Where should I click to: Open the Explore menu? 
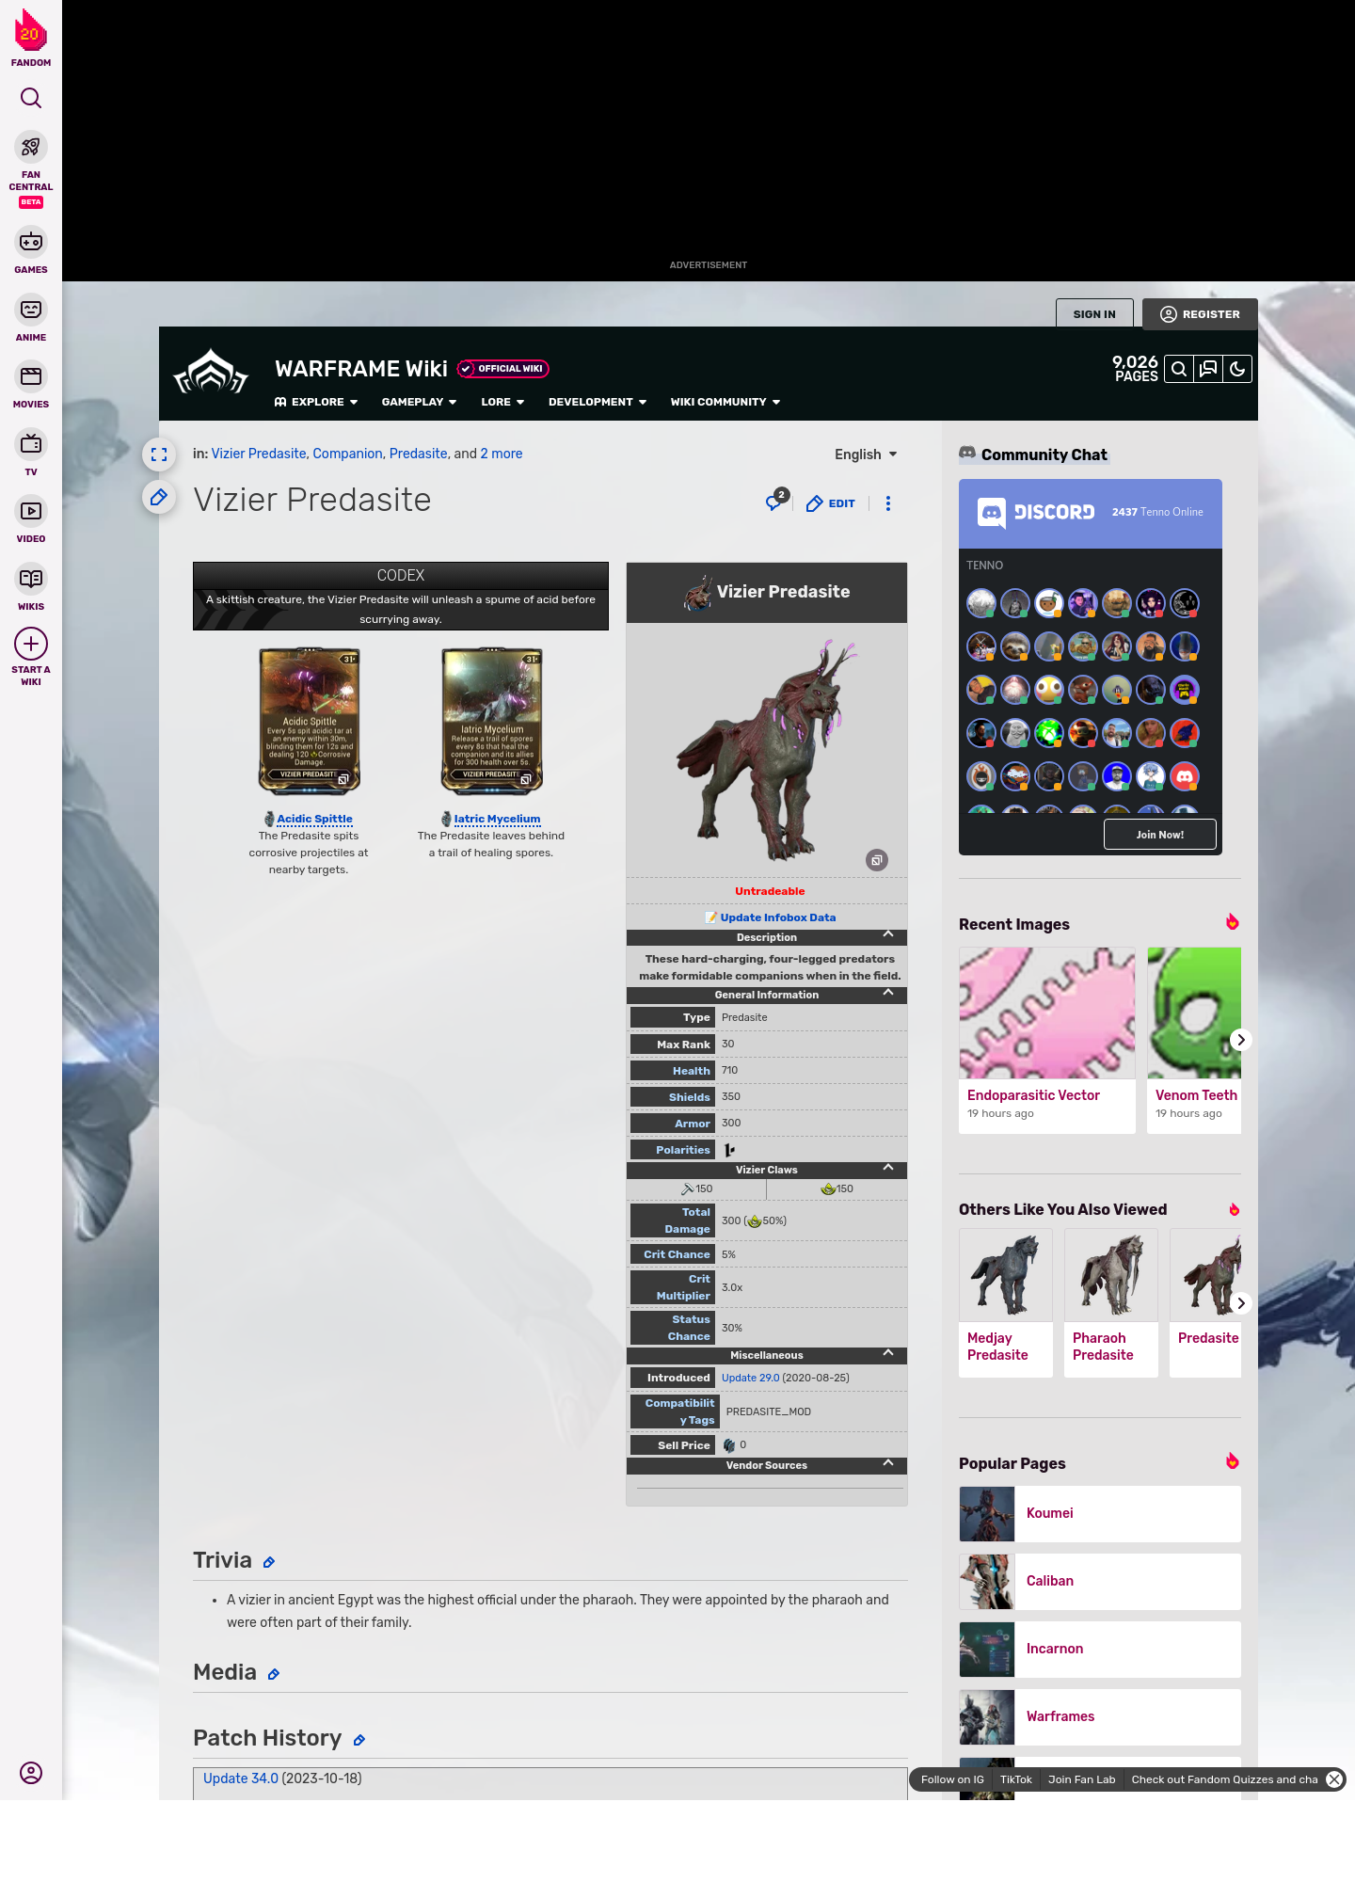pyautogui.click(x=316, y=402)
